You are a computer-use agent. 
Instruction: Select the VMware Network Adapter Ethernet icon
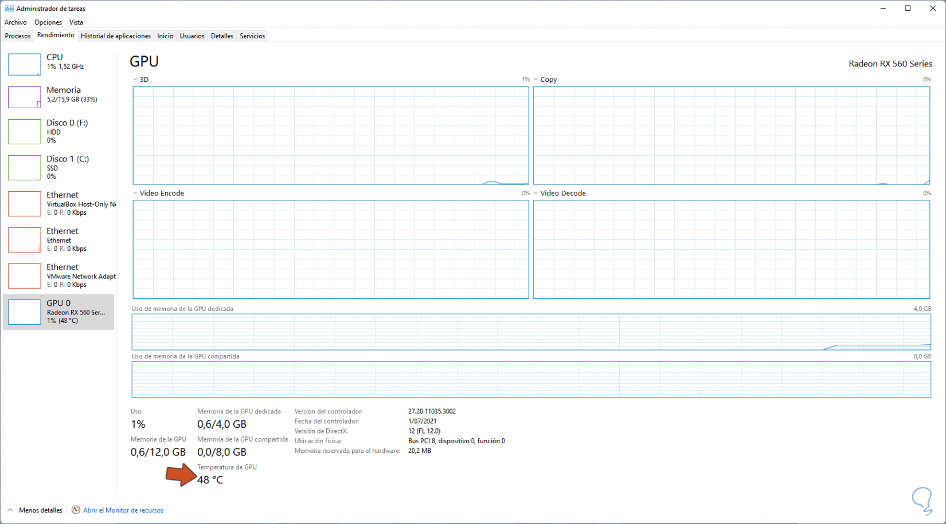[24, 275]
